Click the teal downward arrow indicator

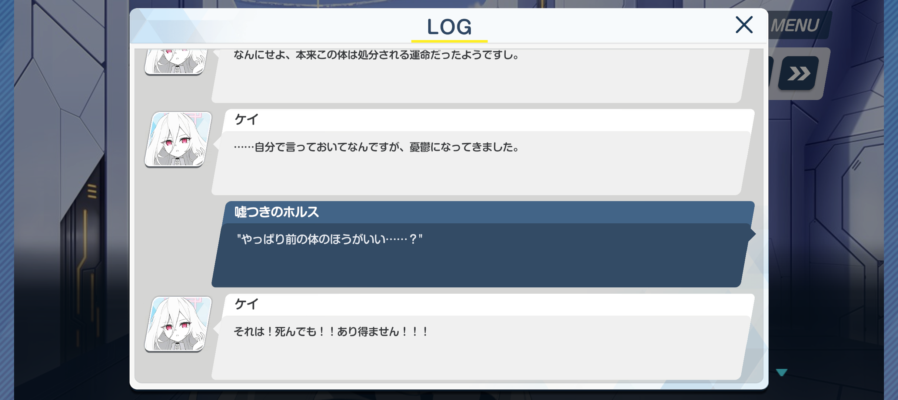click(x=781, y=372)
